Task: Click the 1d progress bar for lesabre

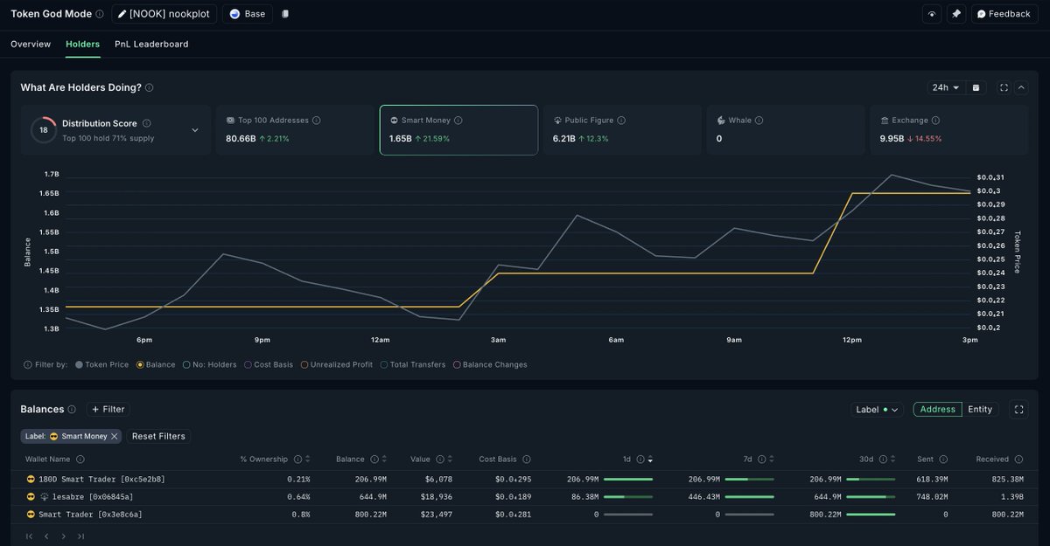Action: click(x=627, y=496)
